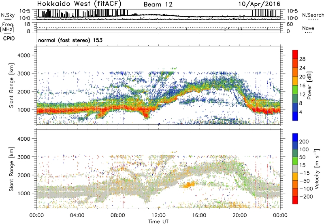Image resolution: width=324 pixels, height=224 pixels.
Task: Click the Velocity colorbar segment between 50 and 100
Action: click(x=295, y=153)
